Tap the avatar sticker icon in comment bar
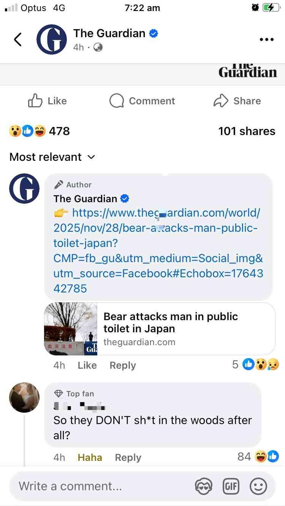This screenshot has width=285, height=506. click(203, 486)
